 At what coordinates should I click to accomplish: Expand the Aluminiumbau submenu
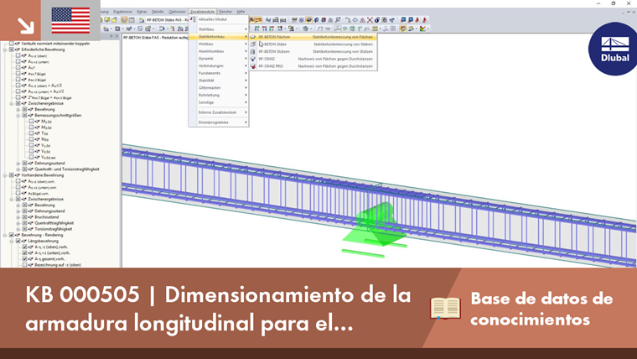(x=219, y=51)
